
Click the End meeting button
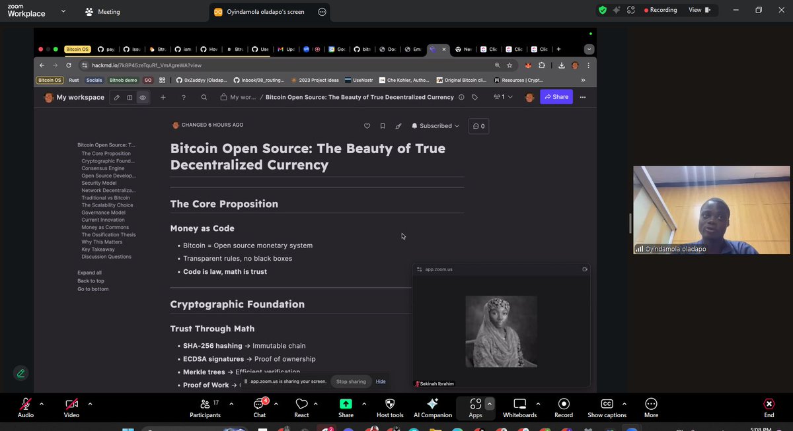click(x=769, y=407)
